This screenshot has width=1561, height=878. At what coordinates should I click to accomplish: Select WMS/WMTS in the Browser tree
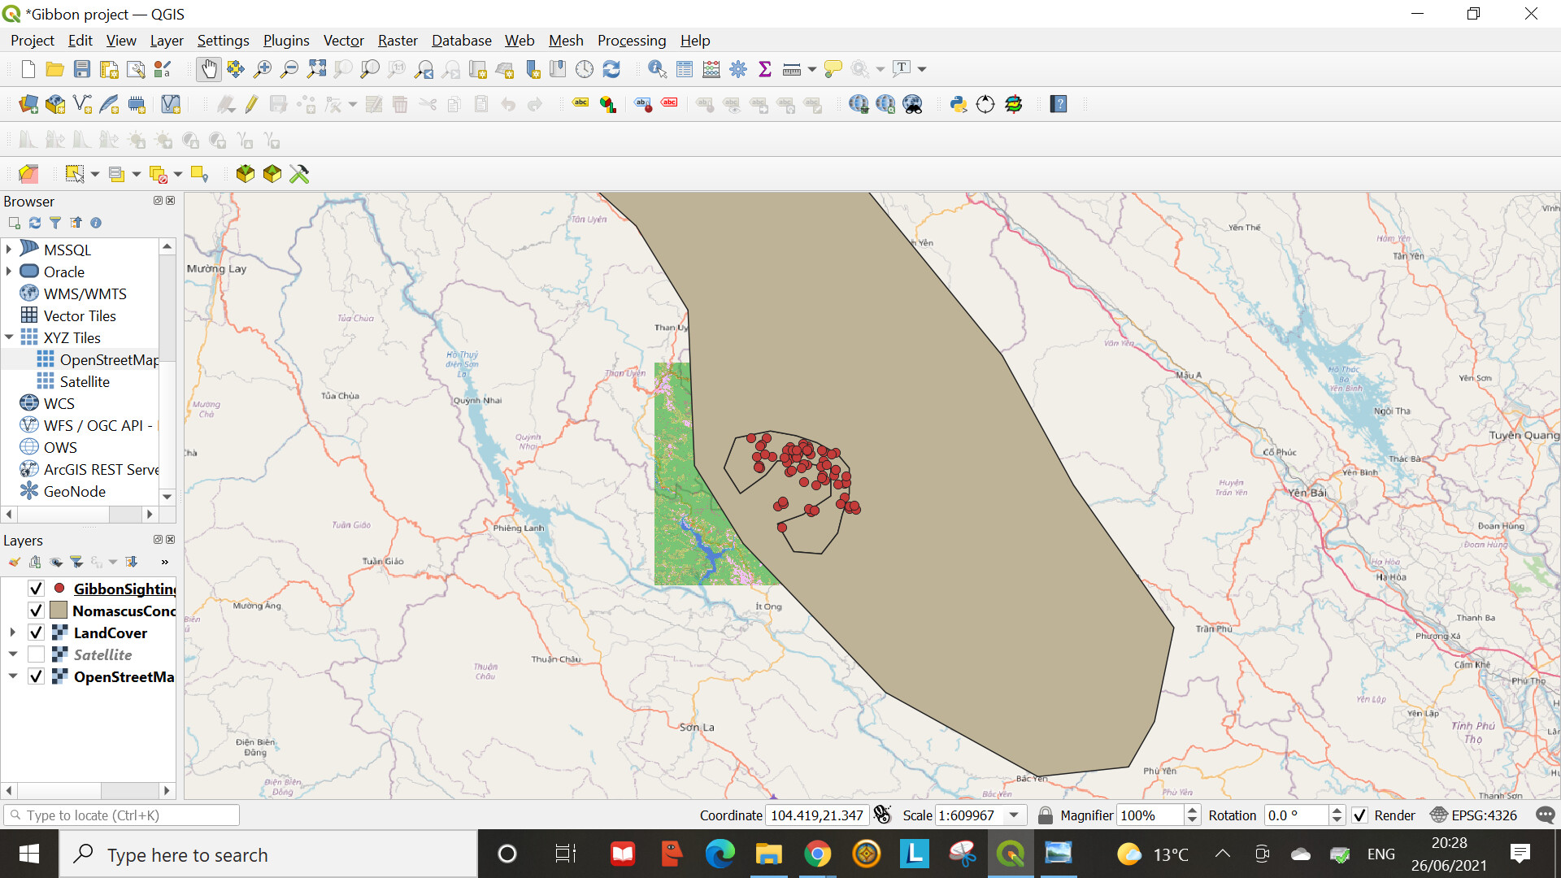(x=85, y=293)
